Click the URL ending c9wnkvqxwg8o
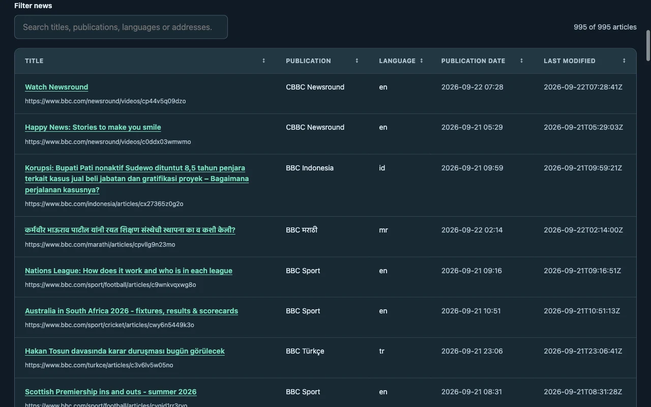The image size is (651, 407). (x=110, y=285)
